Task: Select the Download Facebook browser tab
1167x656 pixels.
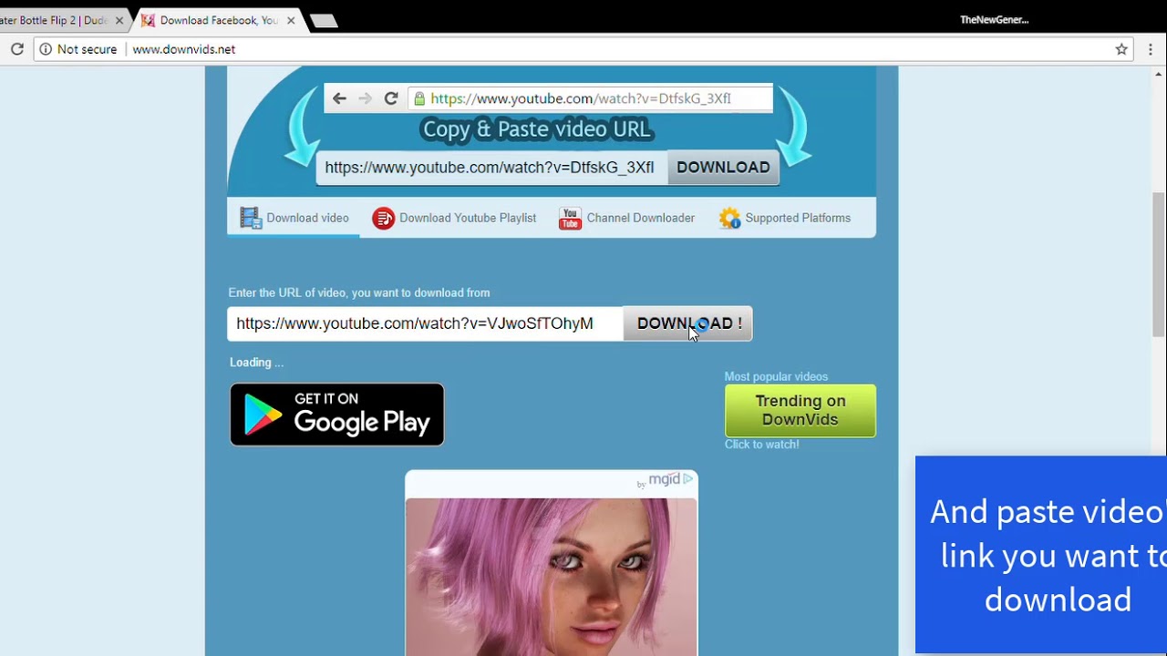Action: pos(219,20)
